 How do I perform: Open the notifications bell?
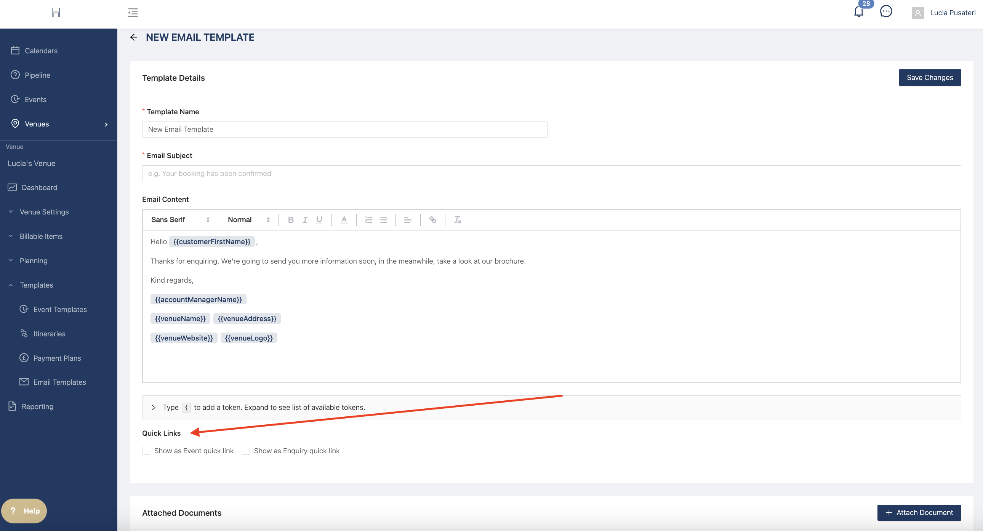pyautogui.click(x=858, y=12)
